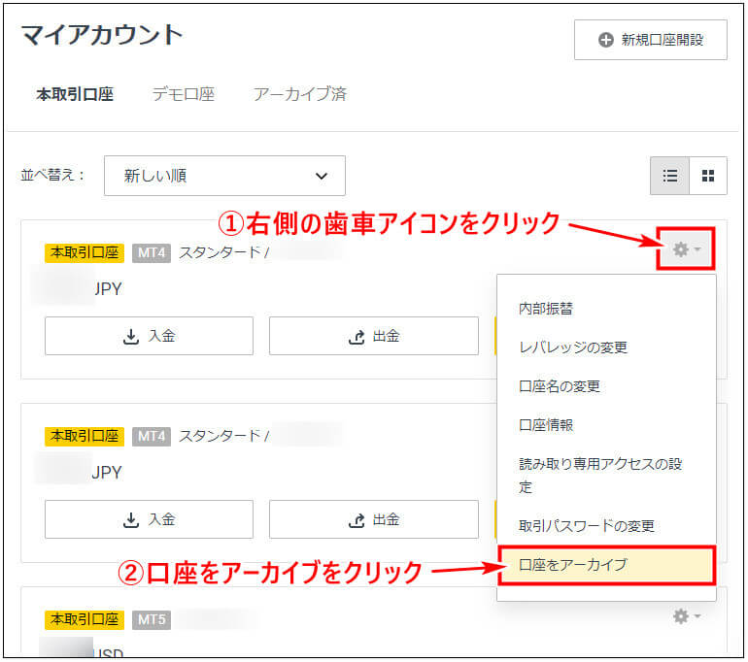
Task: Switch to grid view layout
Action: click(708, 176)
